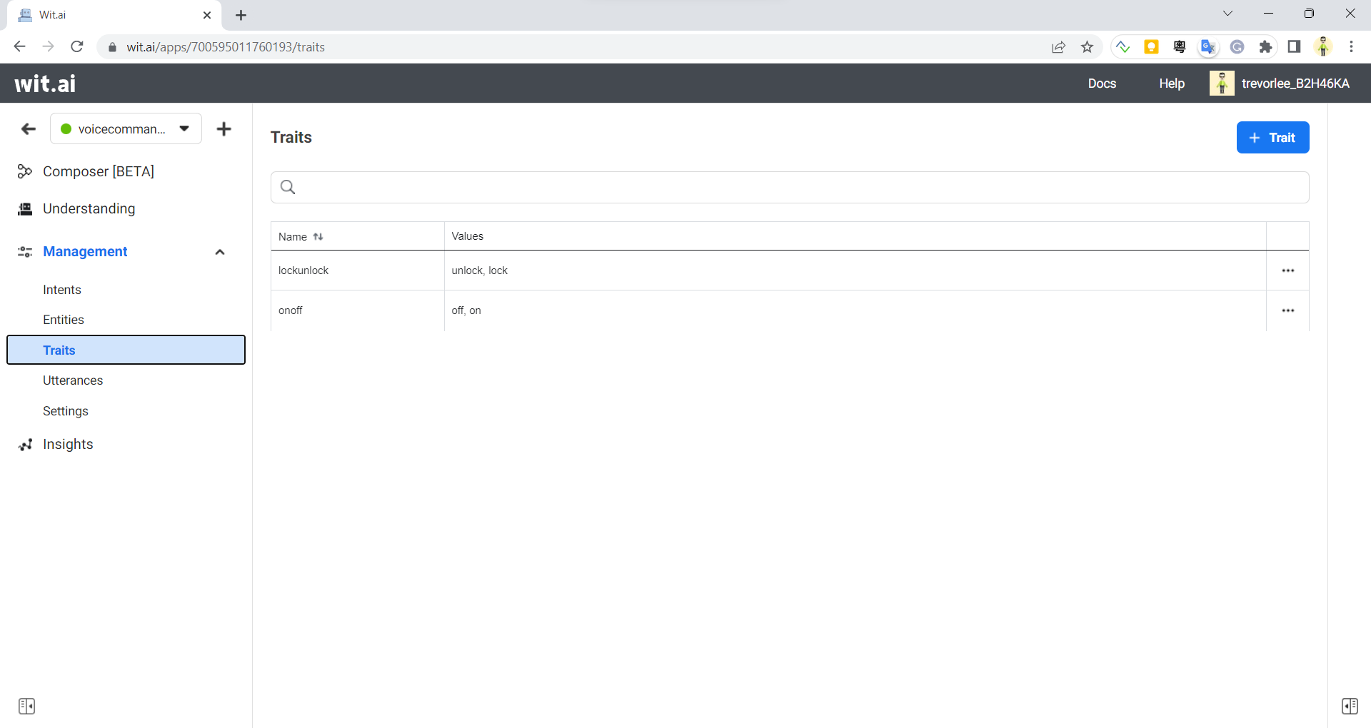
Task: Go to Intents page
Action: [62, 290]
